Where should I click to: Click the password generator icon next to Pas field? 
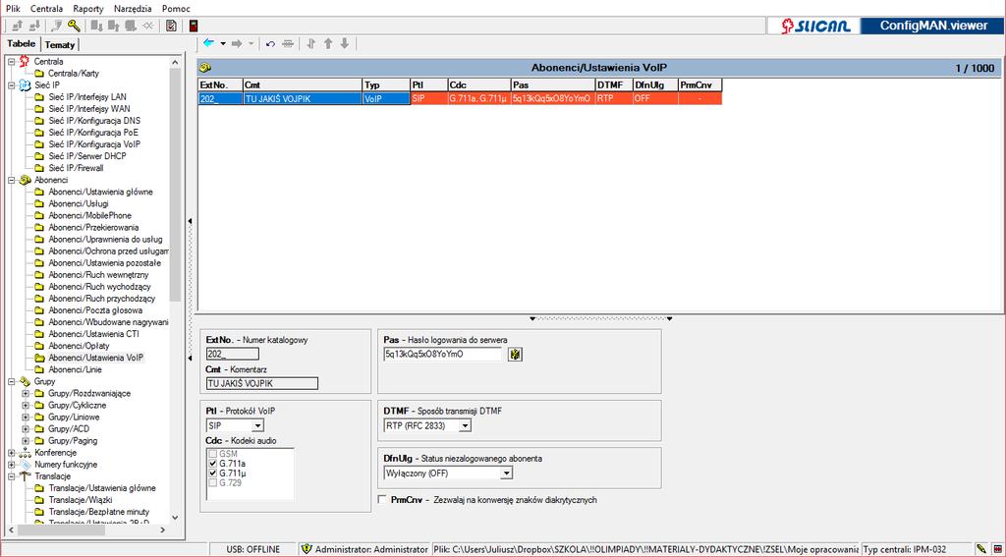point(515,355)
